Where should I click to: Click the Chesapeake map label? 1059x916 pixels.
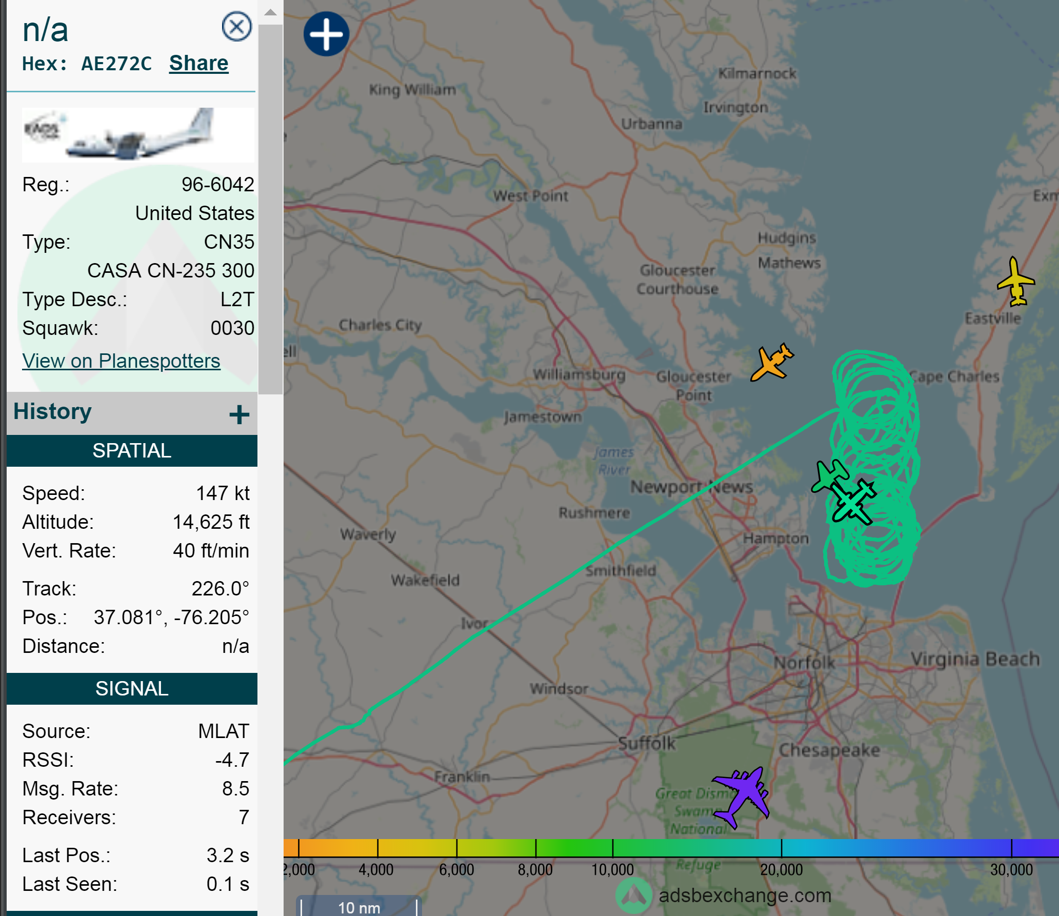point(829,750)
